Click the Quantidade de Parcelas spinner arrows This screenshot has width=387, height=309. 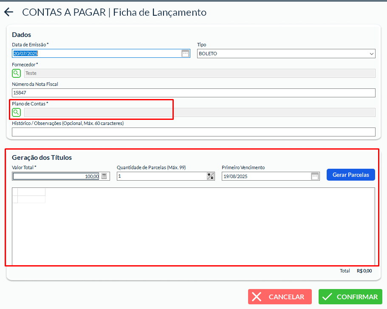coord(210,176)
